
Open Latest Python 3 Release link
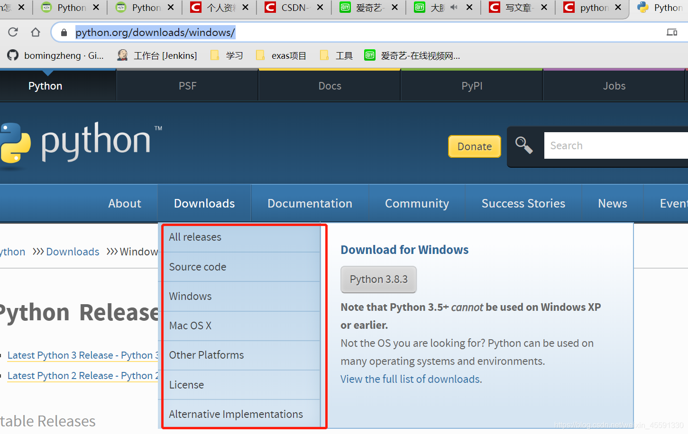tap(83, 355)
